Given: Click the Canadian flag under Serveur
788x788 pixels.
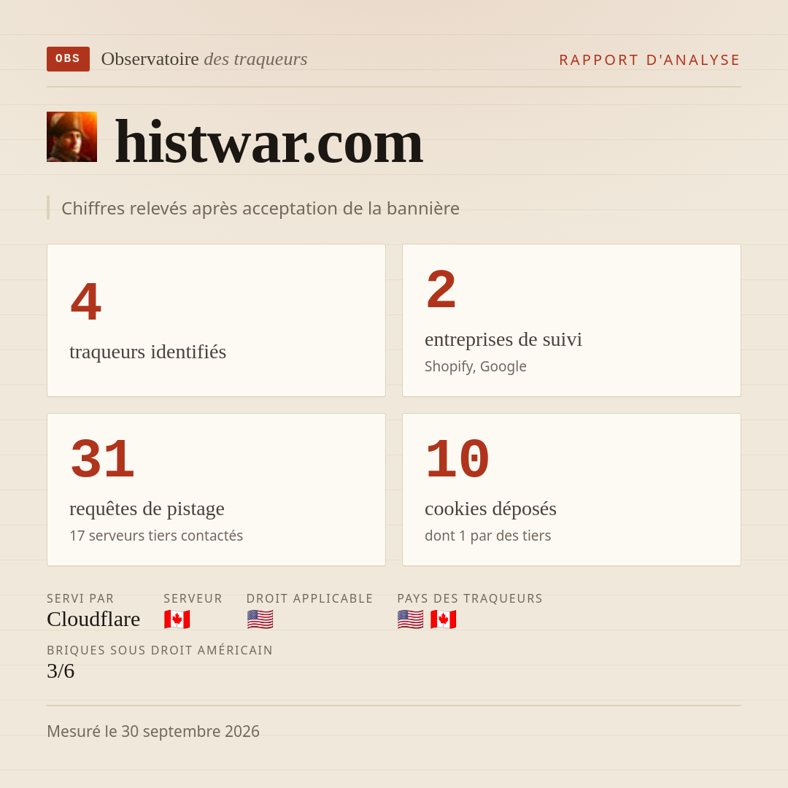Looking at the screenshot, I should point(177,619).
